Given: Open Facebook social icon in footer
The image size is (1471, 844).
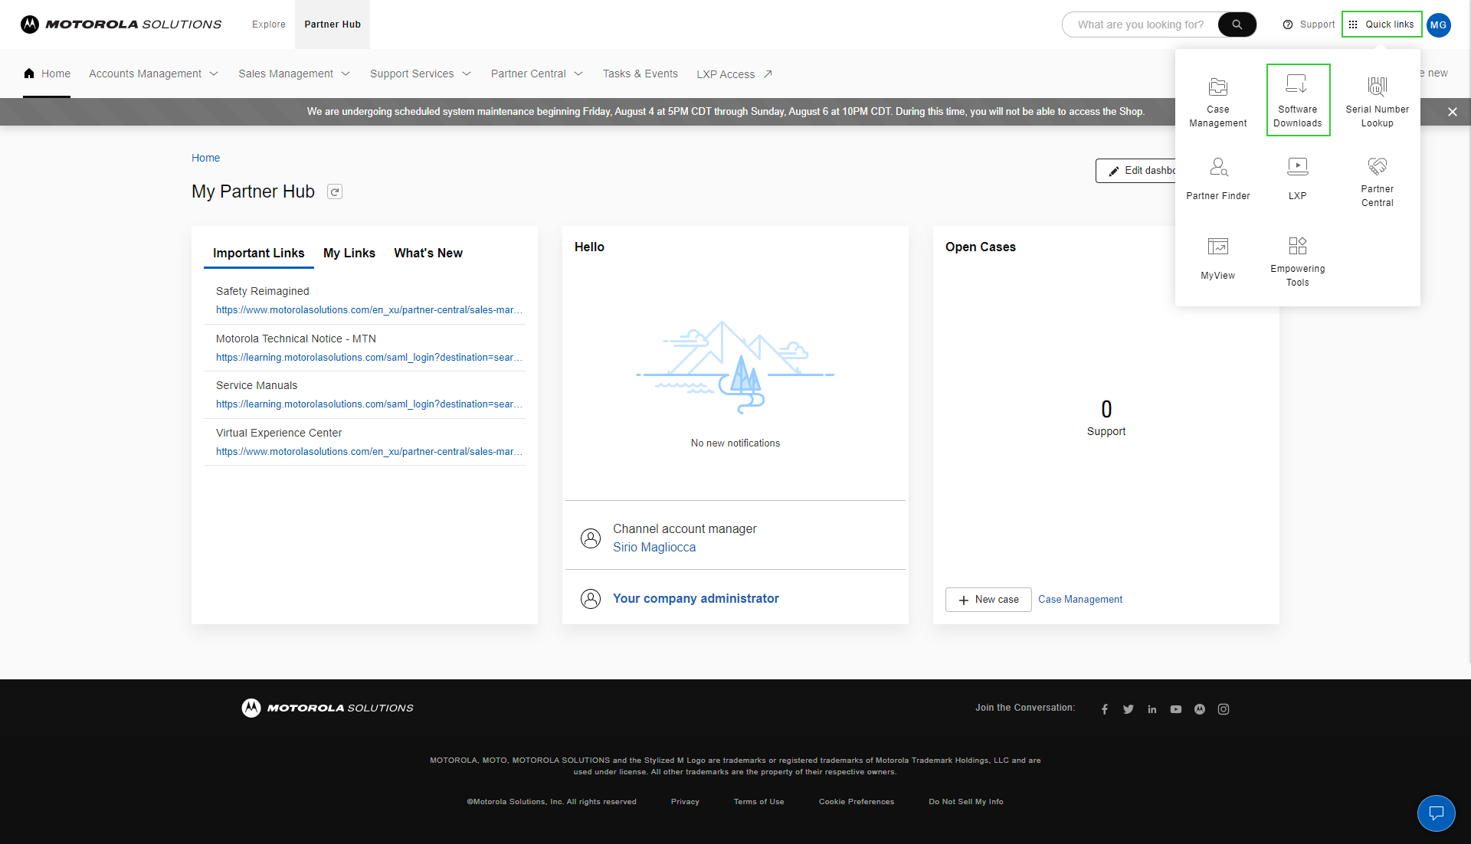Looking at the screenshot, I should [1105, 709].
